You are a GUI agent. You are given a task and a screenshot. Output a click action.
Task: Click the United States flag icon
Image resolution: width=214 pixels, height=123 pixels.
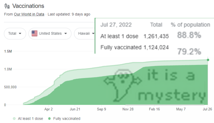[x=34, y=34]
